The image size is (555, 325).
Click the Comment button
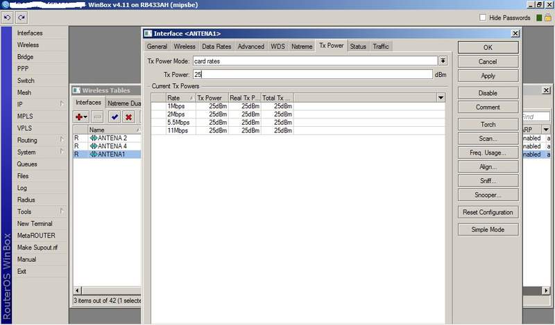(x=488, y=107)
